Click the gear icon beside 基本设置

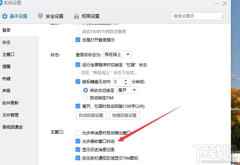tap(5, 16)
